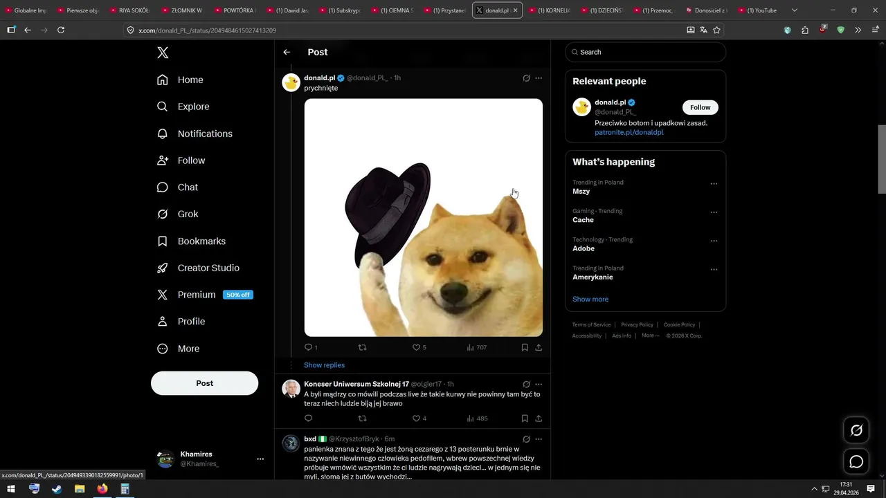
Task: View analytics showing 707 views
Action: pos(477,347)
